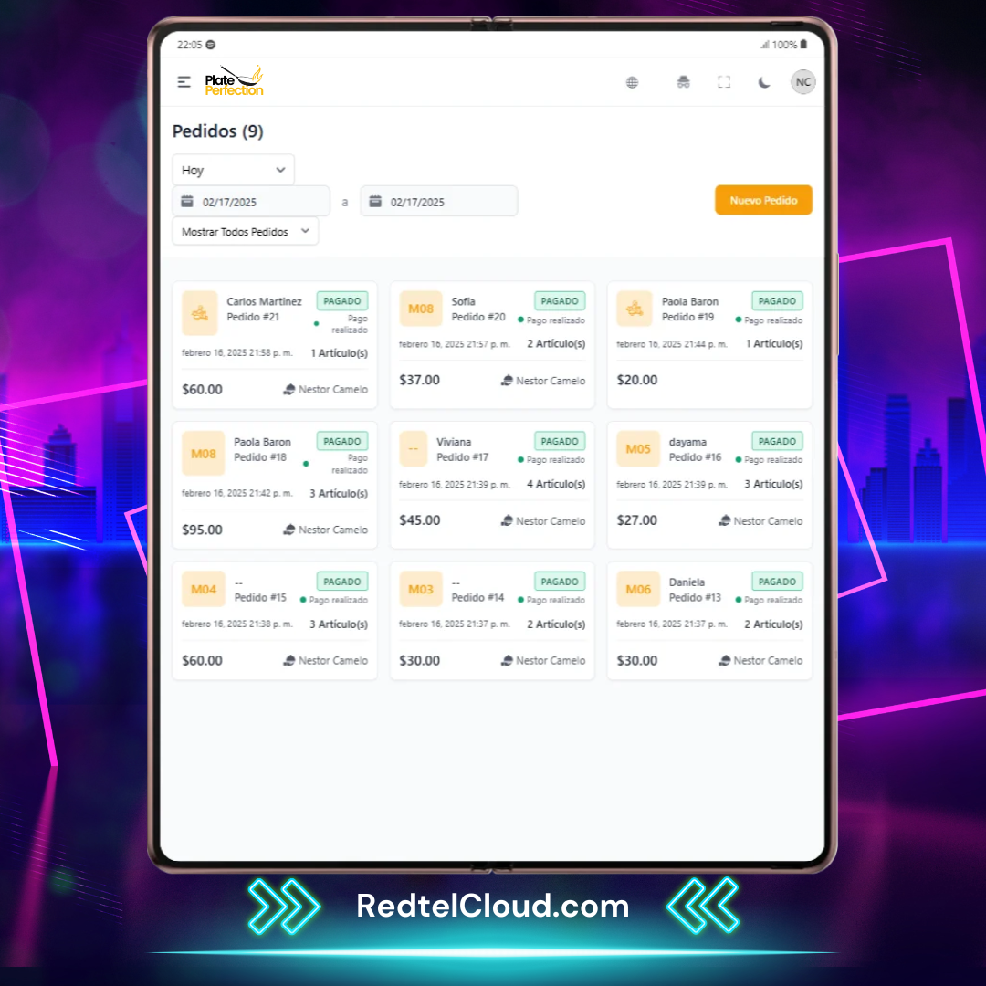Open Daniela's order Pedido #13

tap(708, 621)
